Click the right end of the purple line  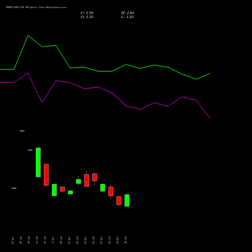pyautogui.click(x=210, y=118)
